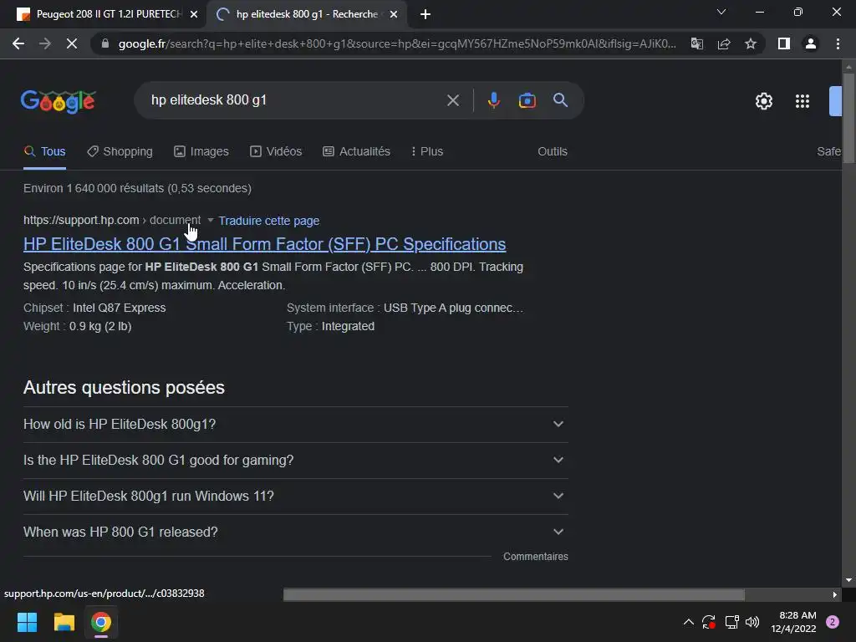Stop loading the page
This screenshot has width=856, height=642.
(x=72, y=43)
